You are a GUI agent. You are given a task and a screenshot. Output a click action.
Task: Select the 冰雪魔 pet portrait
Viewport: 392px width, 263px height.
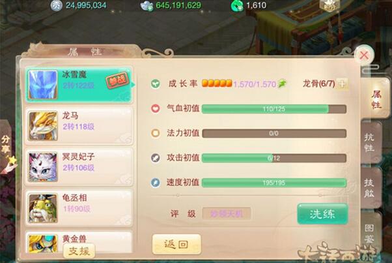click(x=43, y=84)
